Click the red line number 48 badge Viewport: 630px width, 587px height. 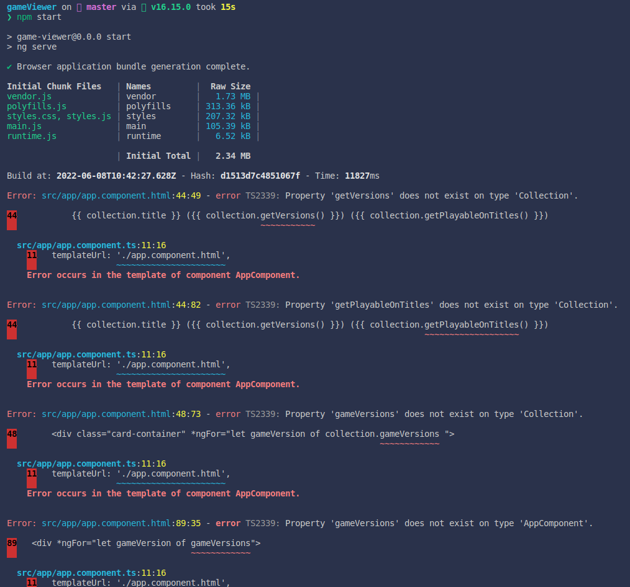click(12, 439)
